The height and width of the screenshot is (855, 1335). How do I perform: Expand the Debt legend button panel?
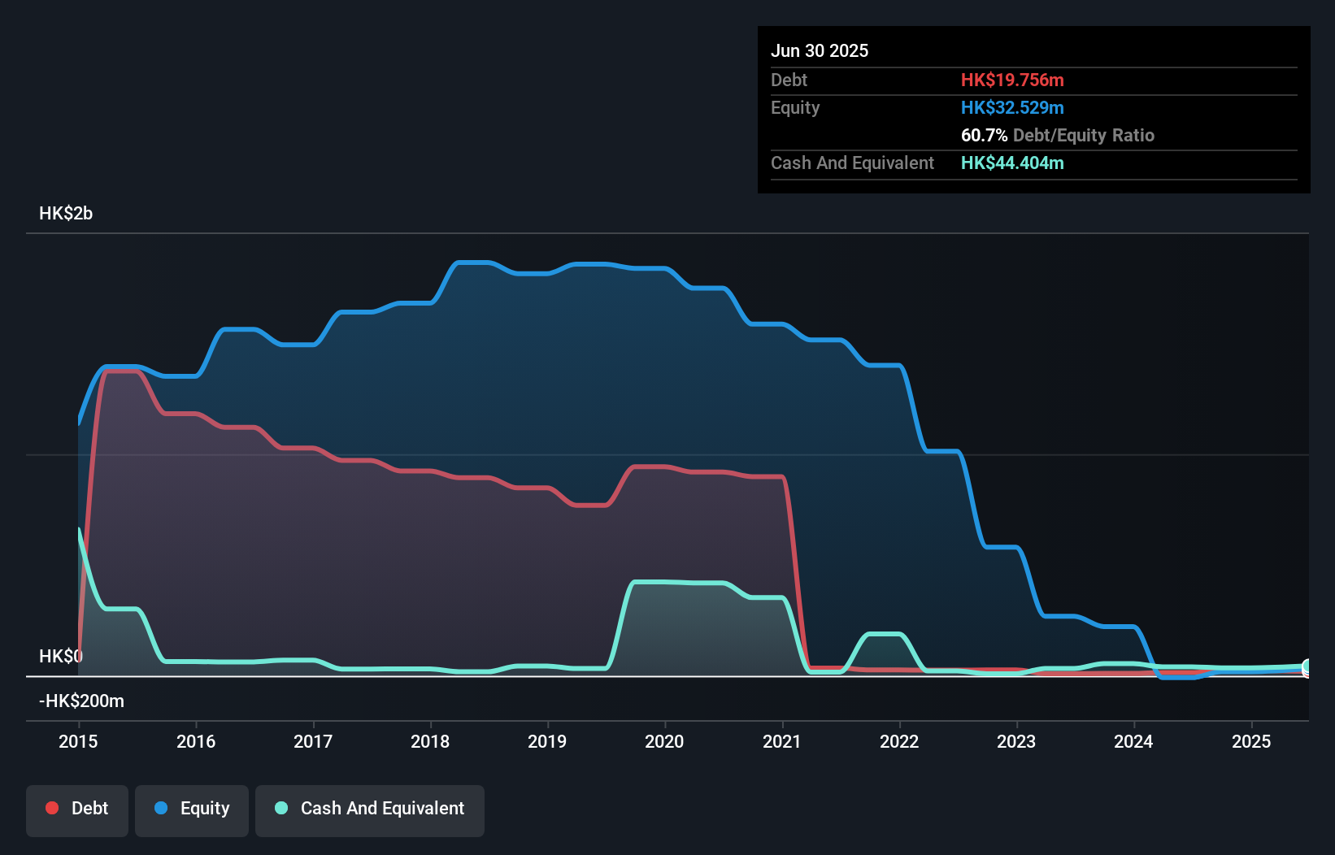pos(76,810)
